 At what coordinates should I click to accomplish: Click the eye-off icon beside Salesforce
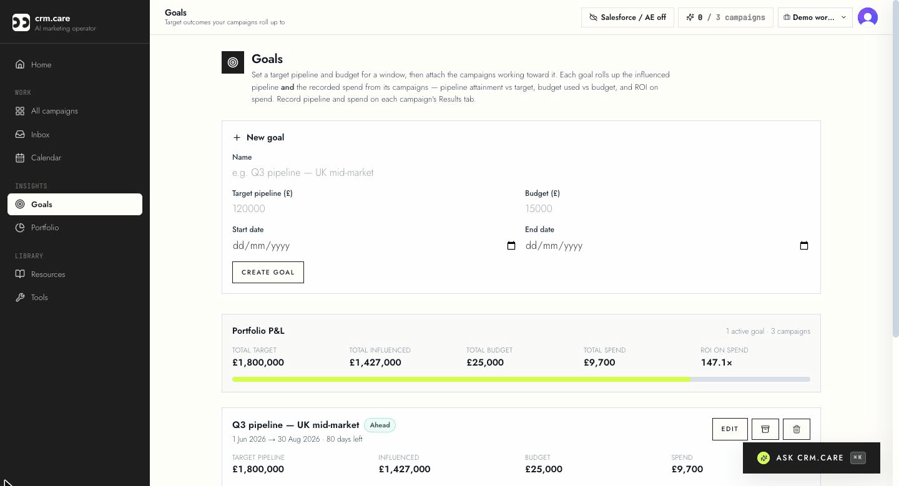coord(593,17)
